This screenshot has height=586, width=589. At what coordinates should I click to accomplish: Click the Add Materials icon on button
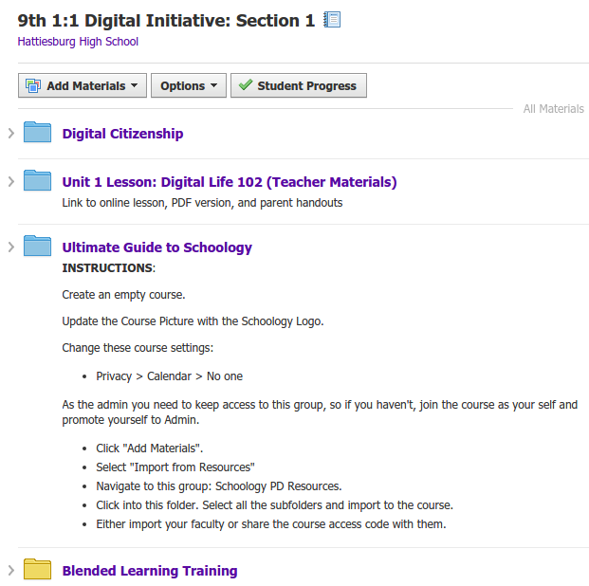tap(33, 85)
